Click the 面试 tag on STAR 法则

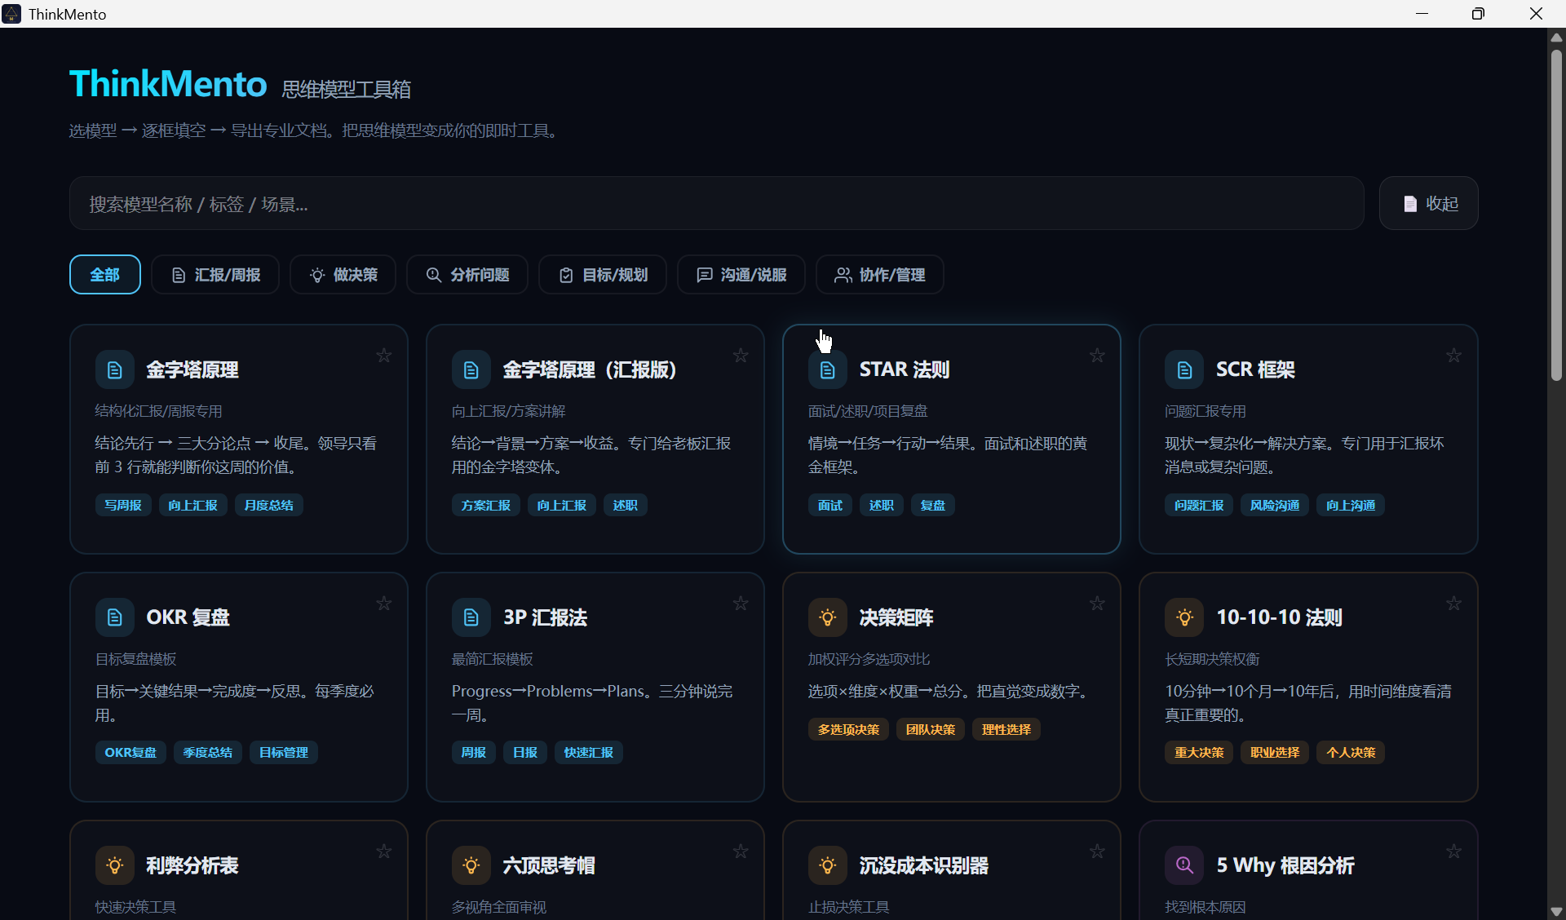point(830,506)
